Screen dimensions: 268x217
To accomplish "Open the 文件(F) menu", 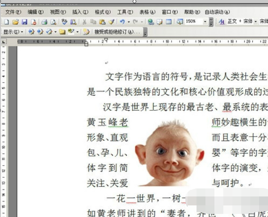I will click(x=13, y=12).
